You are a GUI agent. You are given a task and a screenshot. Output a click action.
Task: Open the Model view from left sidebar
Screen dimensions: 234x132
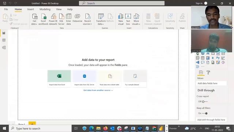pyautogui.click(x=4, y=47)
